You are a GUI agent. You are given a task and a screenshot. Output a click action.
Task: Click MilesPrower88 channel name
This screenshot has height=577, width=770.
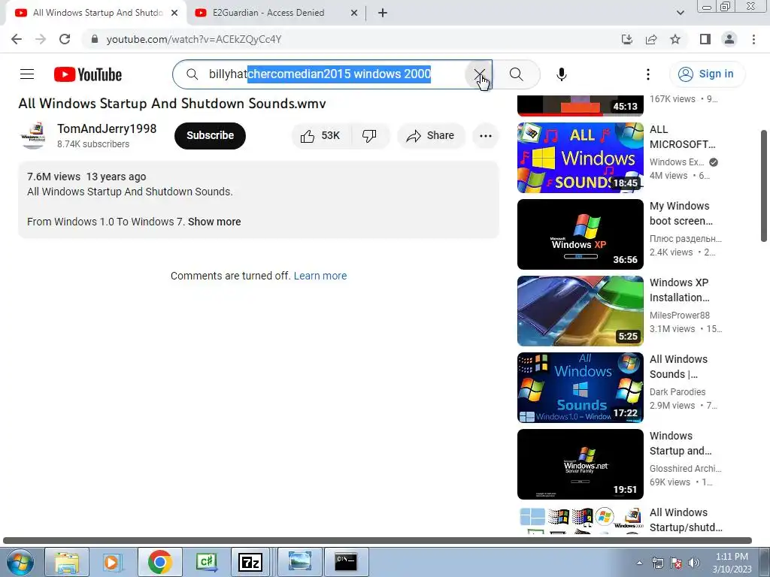click(679, 316)
